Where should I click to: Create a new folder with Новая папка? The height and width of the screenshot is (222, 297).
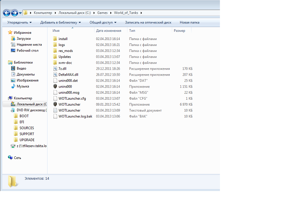(189, 22)
